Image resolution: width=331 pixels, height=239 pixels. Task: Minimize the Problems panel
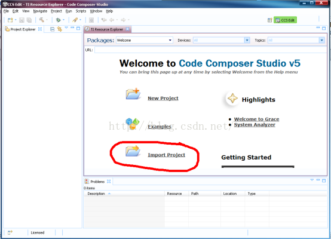[x=318, y=180]
